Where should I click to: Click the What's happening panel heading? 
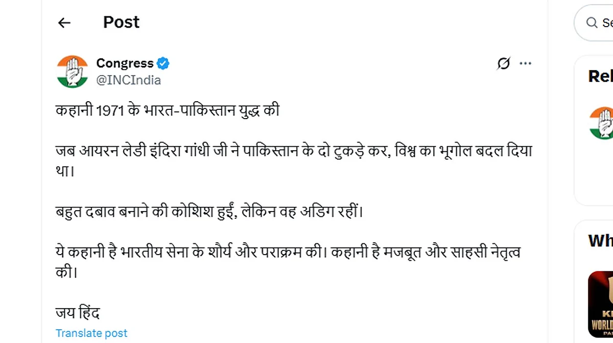(600, 240)
